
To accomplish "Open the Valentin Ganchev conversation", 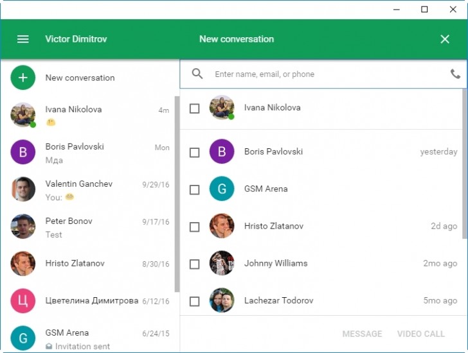I will pyautogui.click(x=89, y=189).
